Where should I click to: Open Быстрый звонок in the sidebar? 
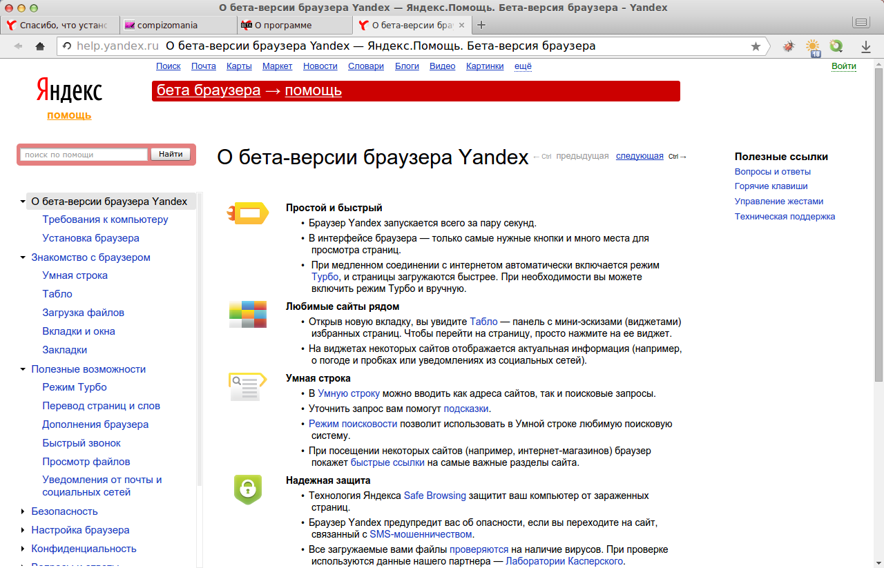pyautogui.click(x=81, y=443)
